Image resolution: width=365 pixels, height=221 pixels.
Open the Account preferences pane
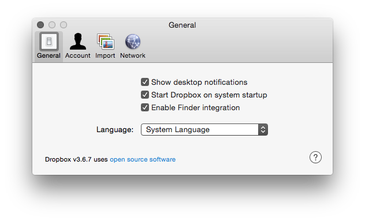(x=78, y=46)
